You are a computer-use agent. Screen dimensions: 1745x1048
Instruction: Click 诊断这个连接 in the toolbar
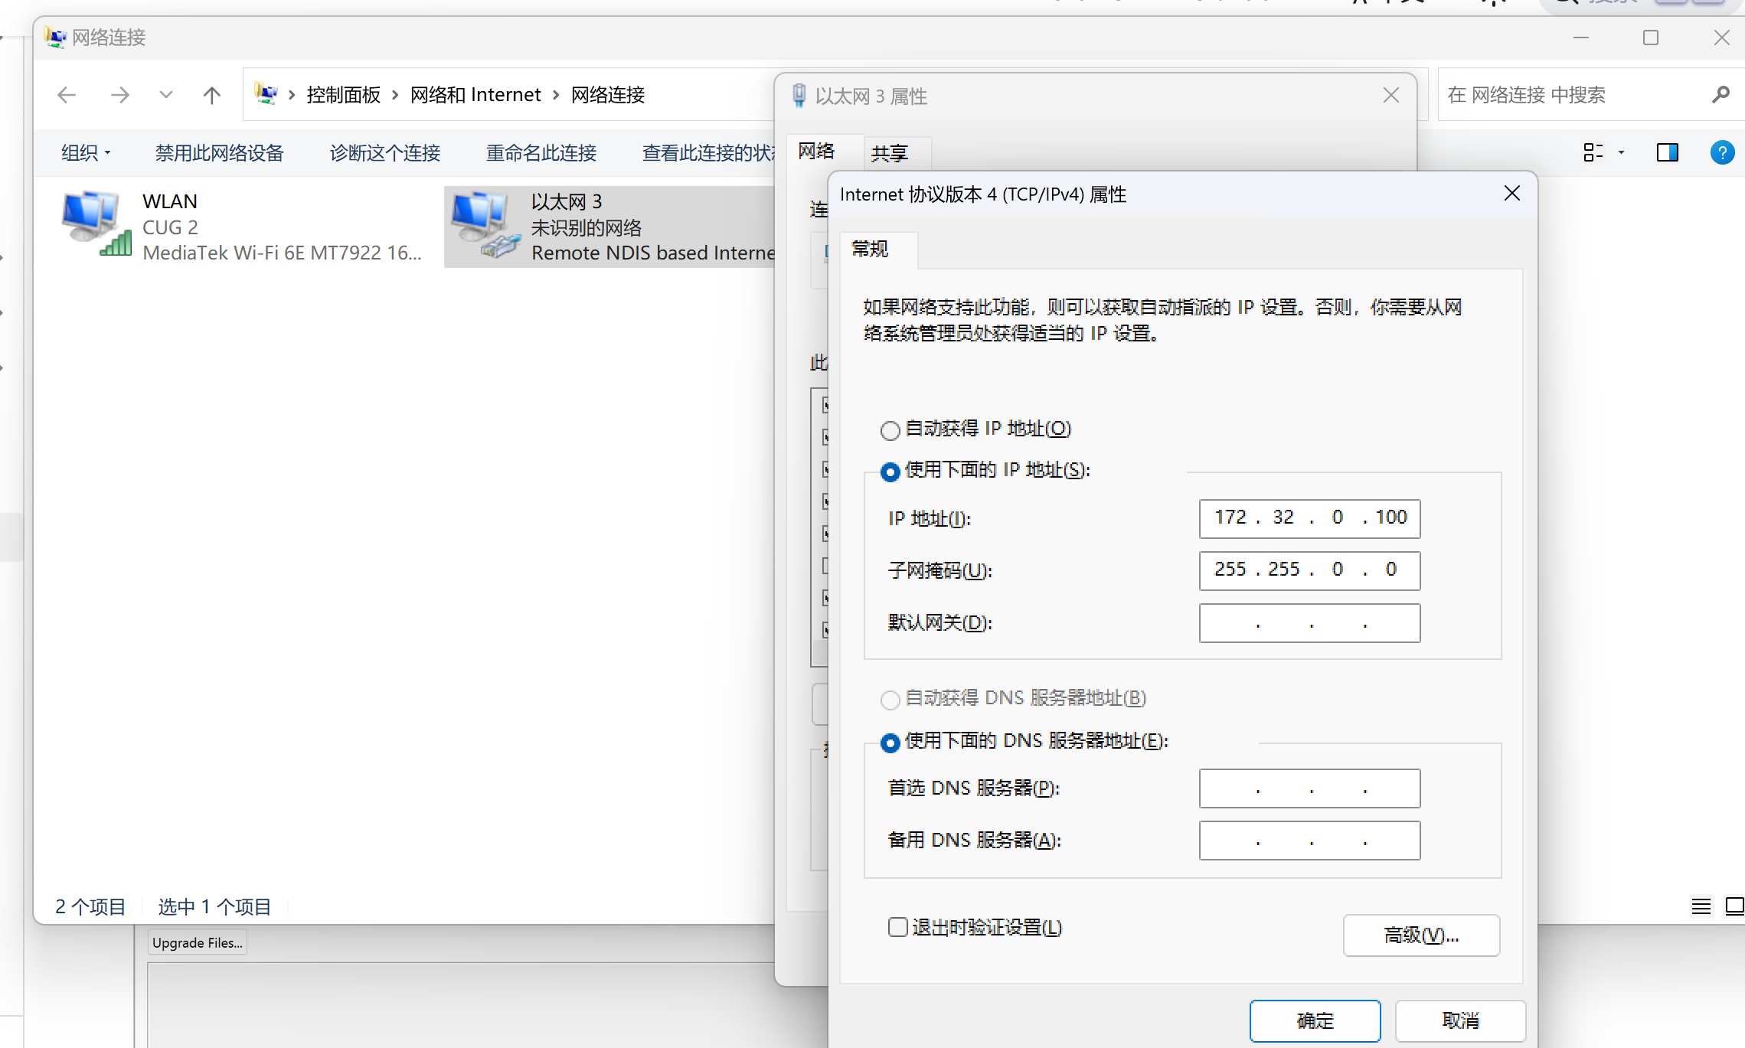[384, 152]
